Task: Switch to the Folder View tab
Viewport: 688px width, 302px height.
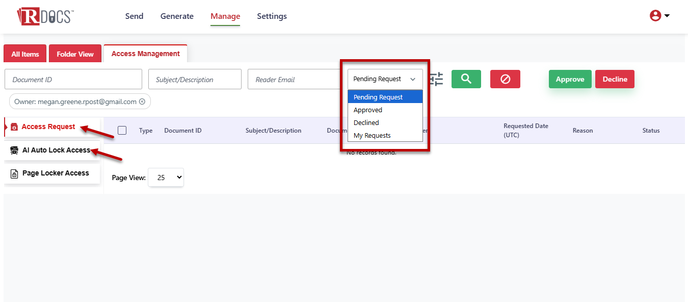Action: click(75, 54)
